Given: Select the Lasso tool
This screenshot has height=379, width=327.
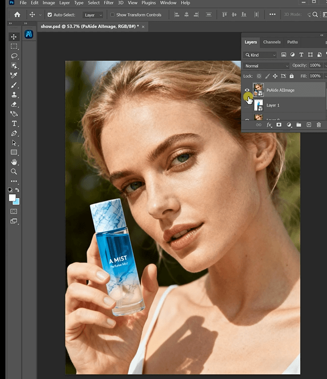Looking at the screenshot, I should tap(14, 56).
